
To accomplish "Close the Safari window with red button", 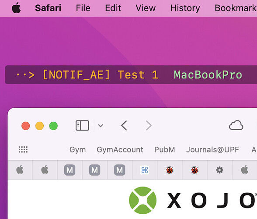I will point(25,126).
